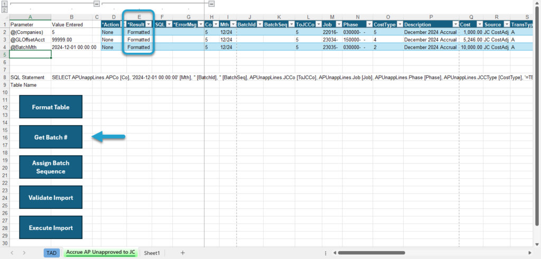Click the Parameter header cell
Image resolution: width=541 pixels, height=259 pixels.
(x=30, y=24)
